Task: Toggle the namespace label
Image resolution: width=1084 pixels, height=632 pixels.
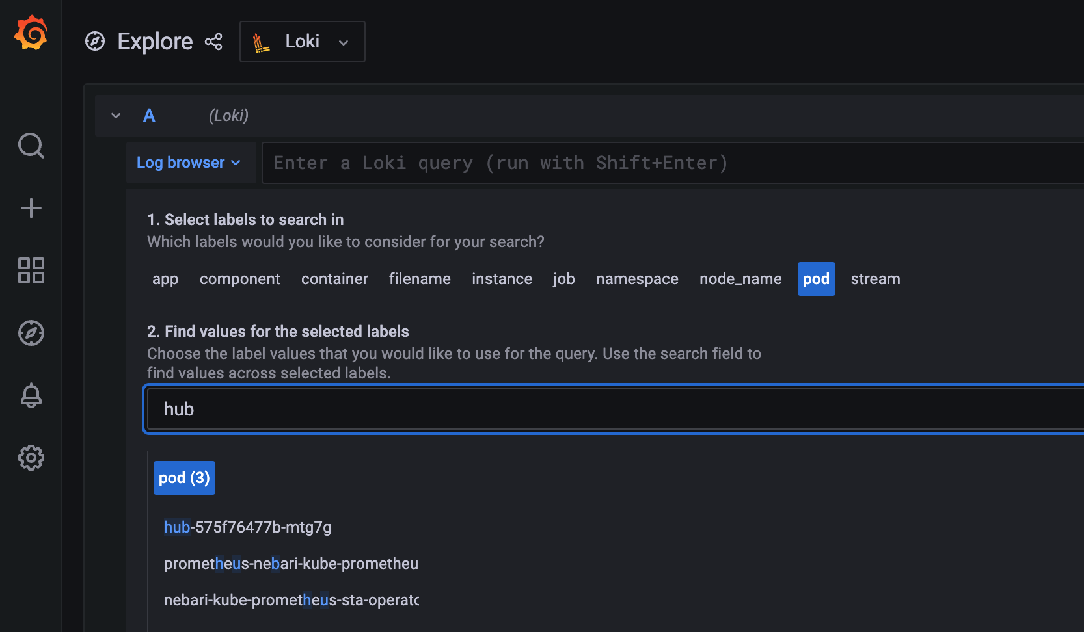Action: (637, 279)
